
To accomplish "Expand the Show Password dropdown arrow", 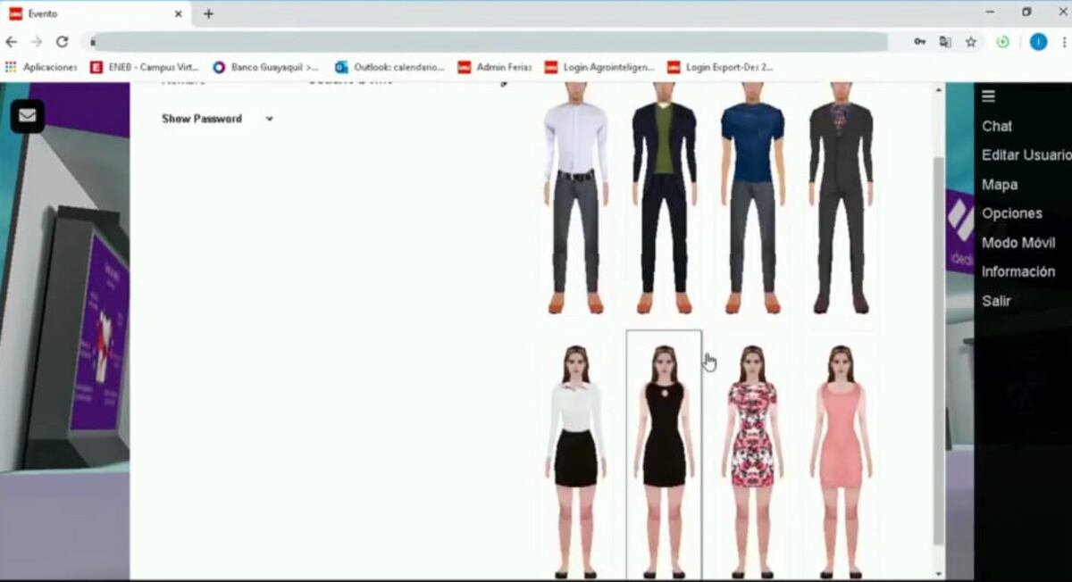I will click(x=269, y=119).
